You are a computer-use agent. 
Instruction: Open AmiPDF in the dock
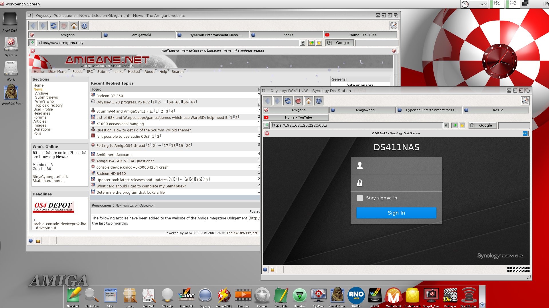[149, 296]
